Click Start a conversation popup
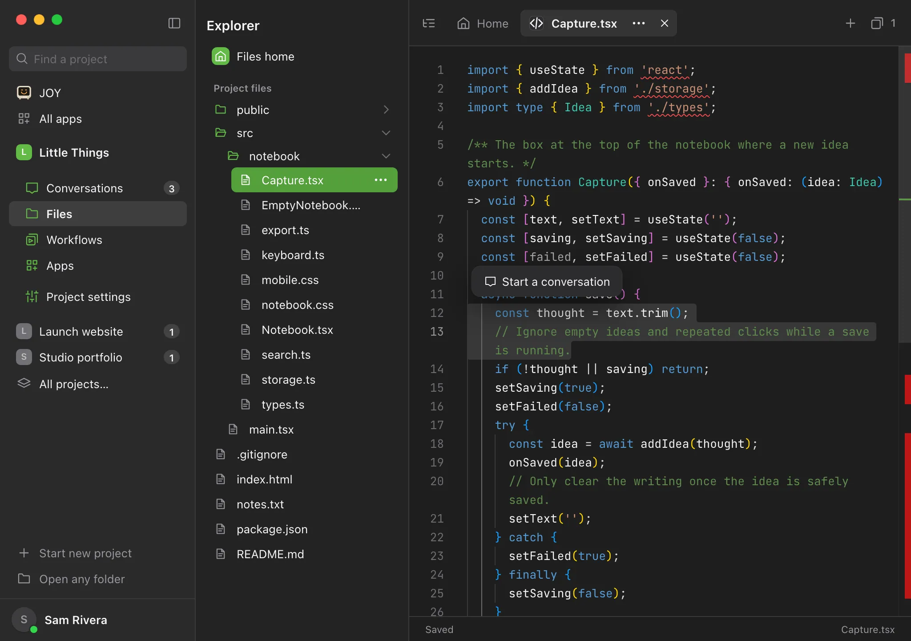The width and height of the screenshot is (911, 641). (x=547, y=281)
